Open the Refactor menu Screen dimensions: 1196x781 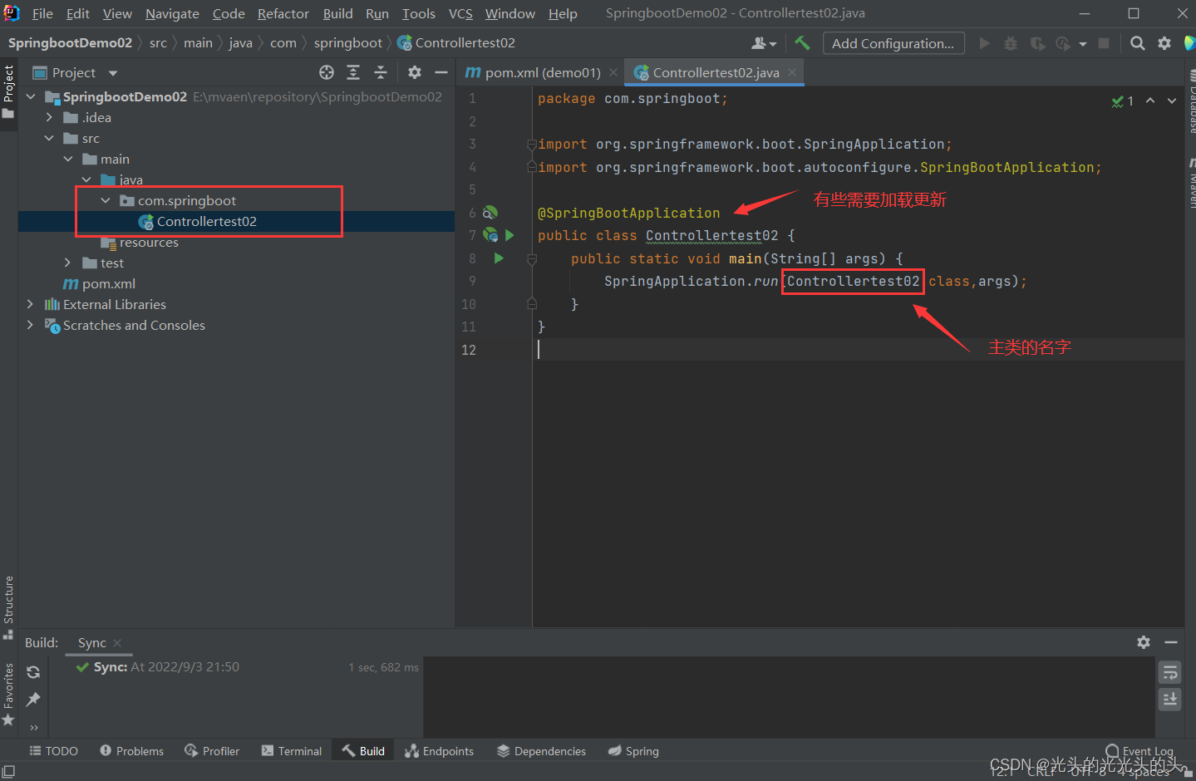click(x=283, y=13)
